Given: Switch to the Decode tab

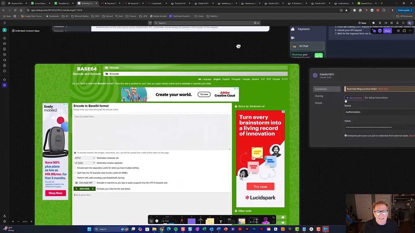Looking at the screenshot, I should click(114, 68).
